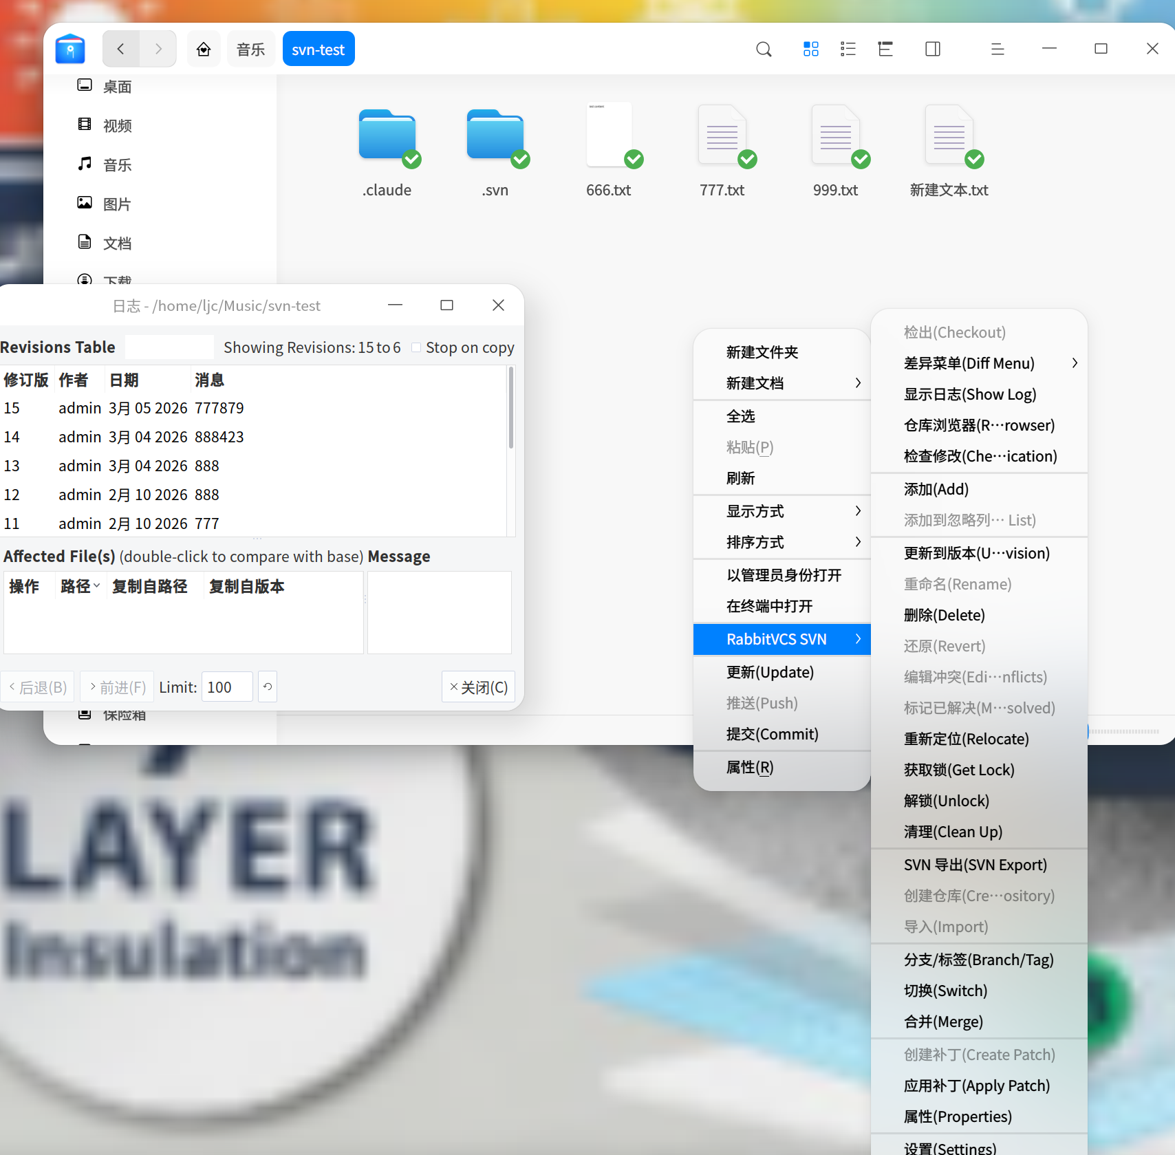The height and width of the screenshot is (1155, 1175).
Task: Expand the 显示方式 submenu
Action: [x=782, y=511]
